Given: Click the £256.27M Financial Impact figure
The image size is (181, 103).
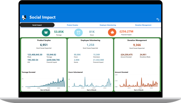Looking at the screenshot, I should tap(126, 32).
